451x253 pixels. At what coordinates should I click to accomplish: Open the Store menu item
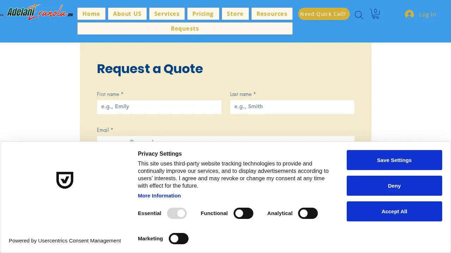click(235, 14)
